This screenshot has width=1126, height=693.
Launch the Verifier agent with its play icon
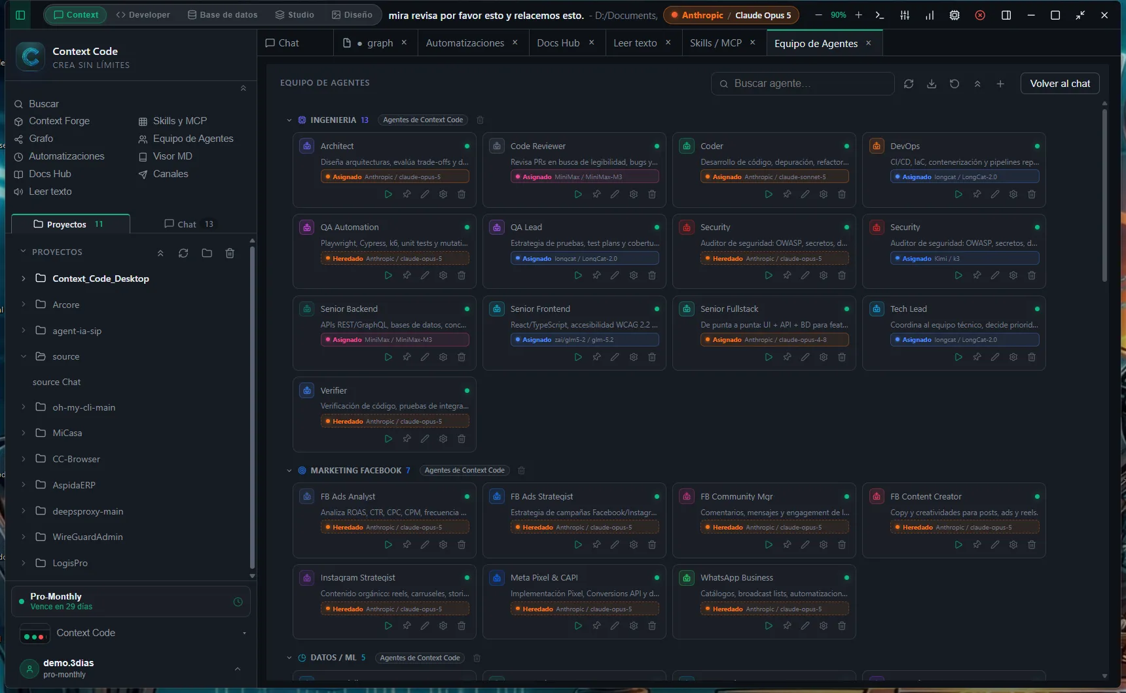[x=388, y=439]
